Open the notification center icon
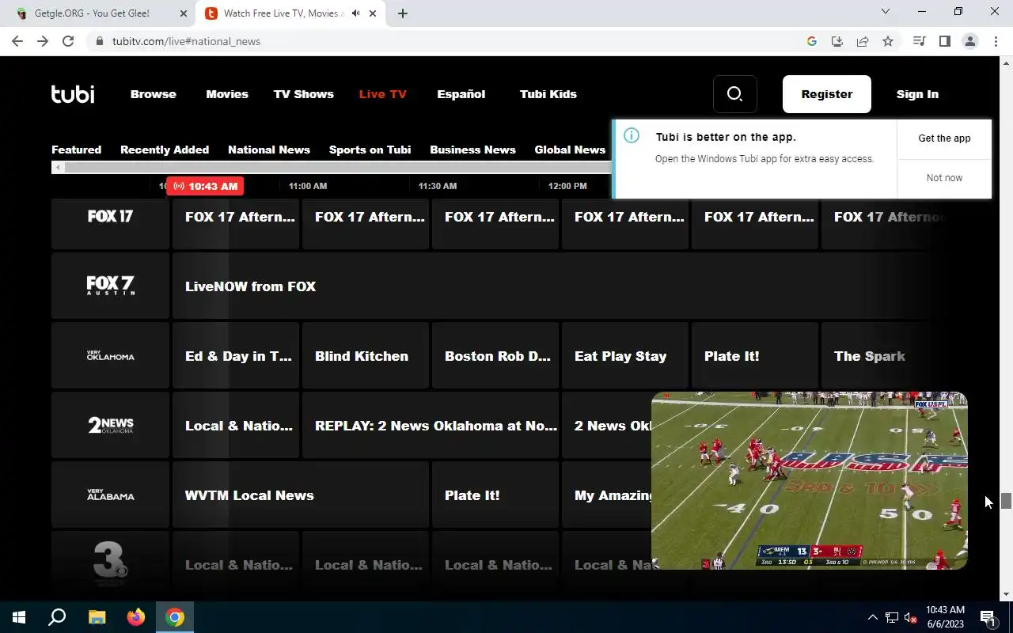 (988, 617)
